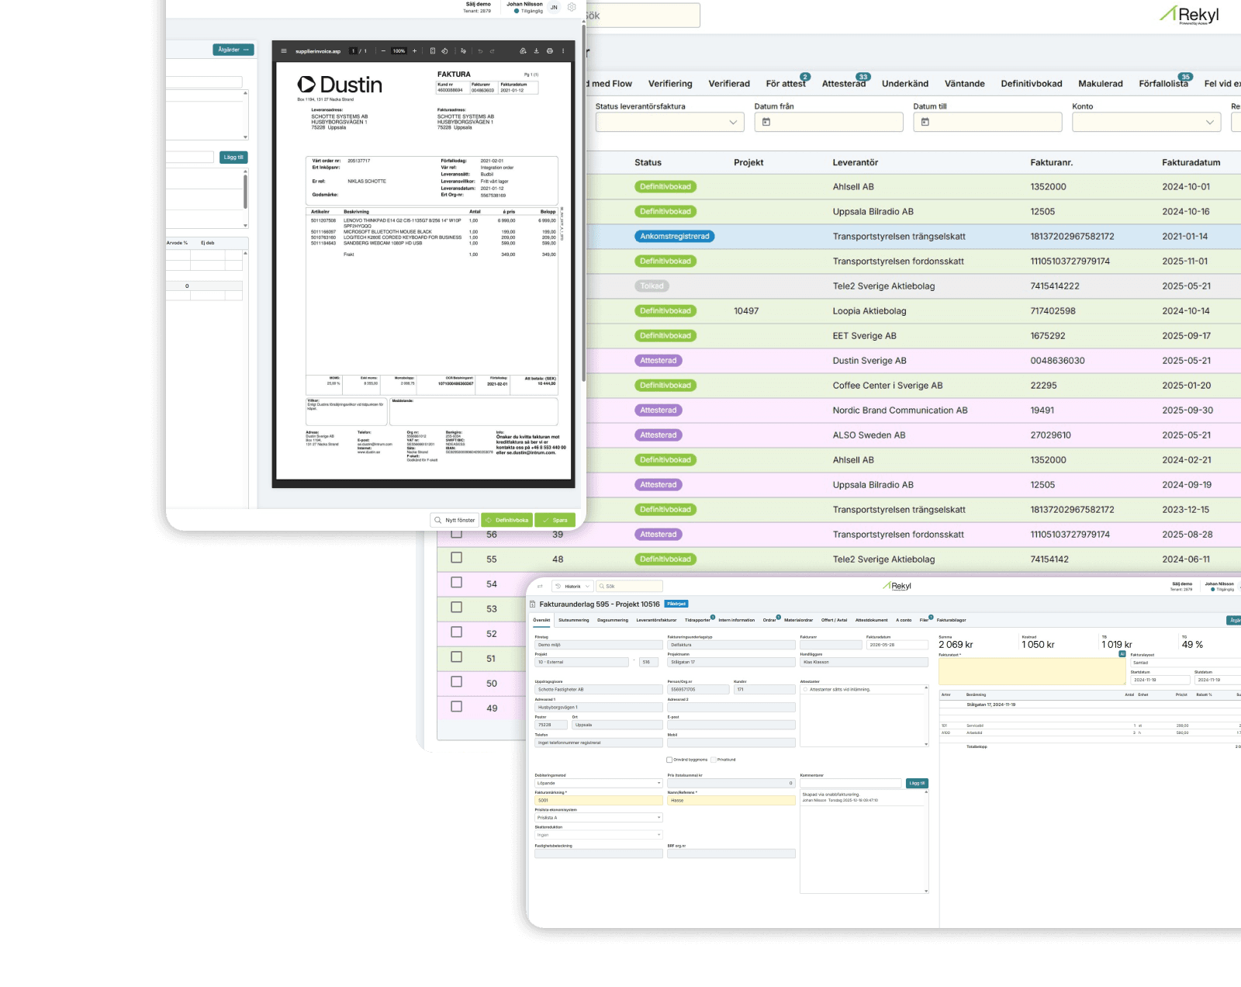Click the Rekyl logo in the main window

(x=1190, y=15)
